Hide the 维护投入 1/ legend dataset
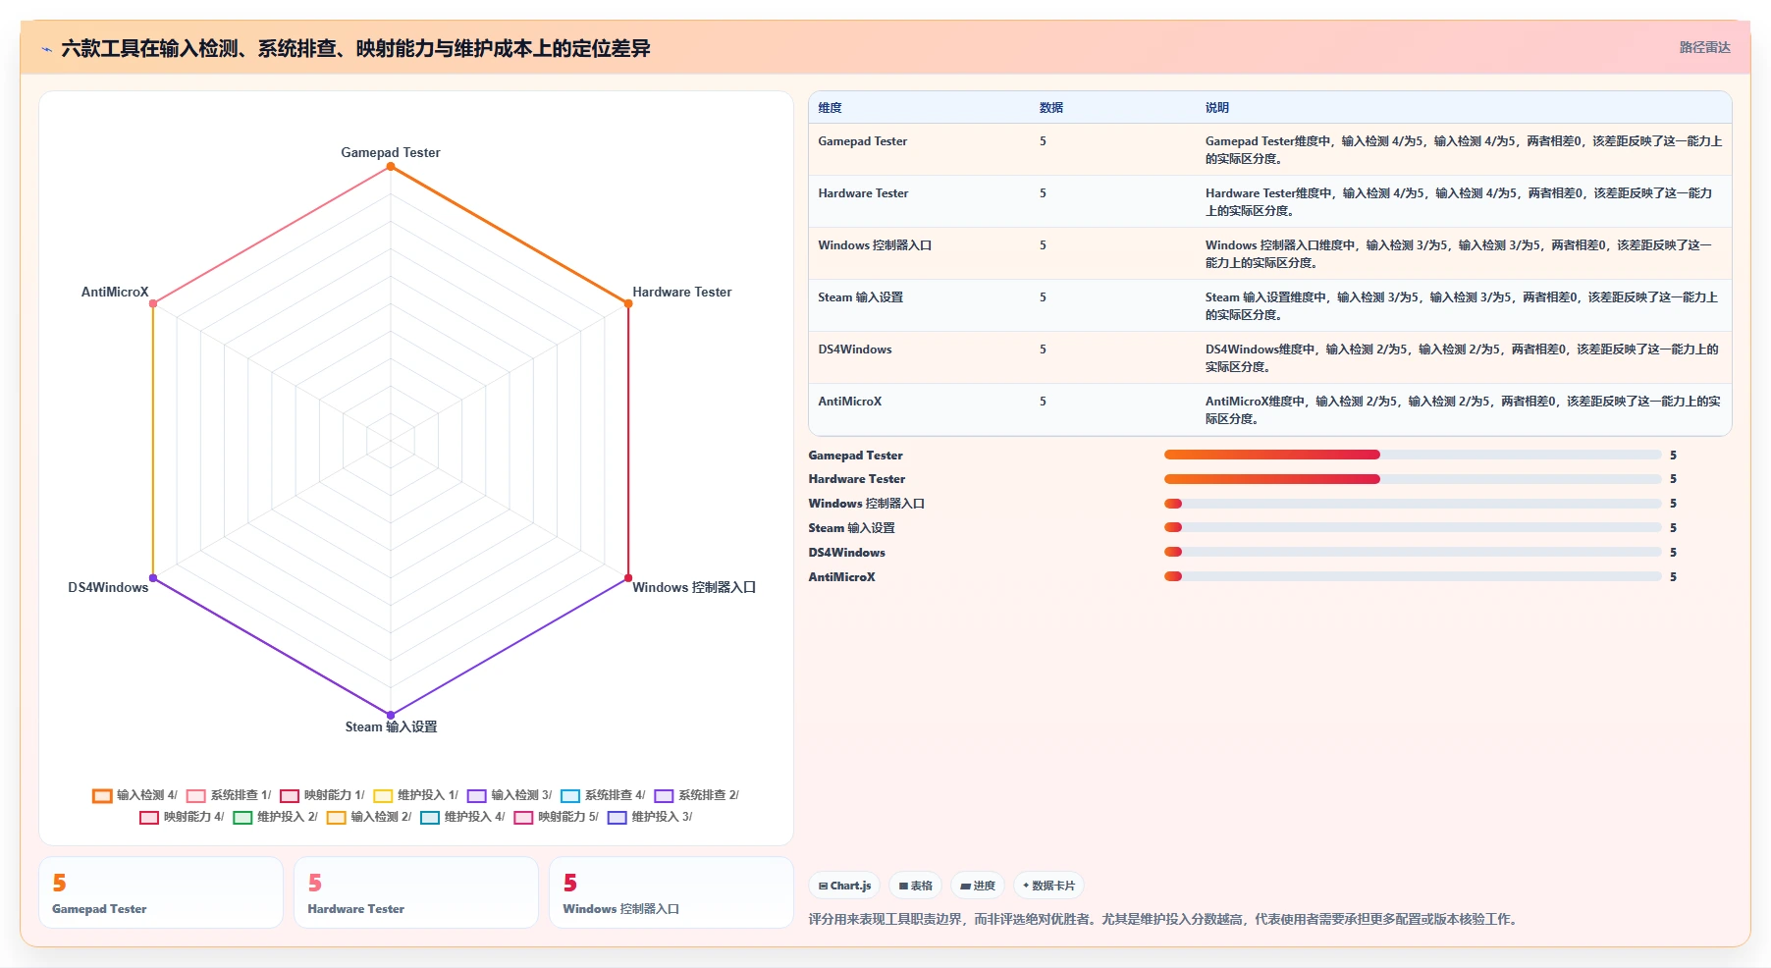The height and width of the screenshot is (968, 1771). (416, 795)
